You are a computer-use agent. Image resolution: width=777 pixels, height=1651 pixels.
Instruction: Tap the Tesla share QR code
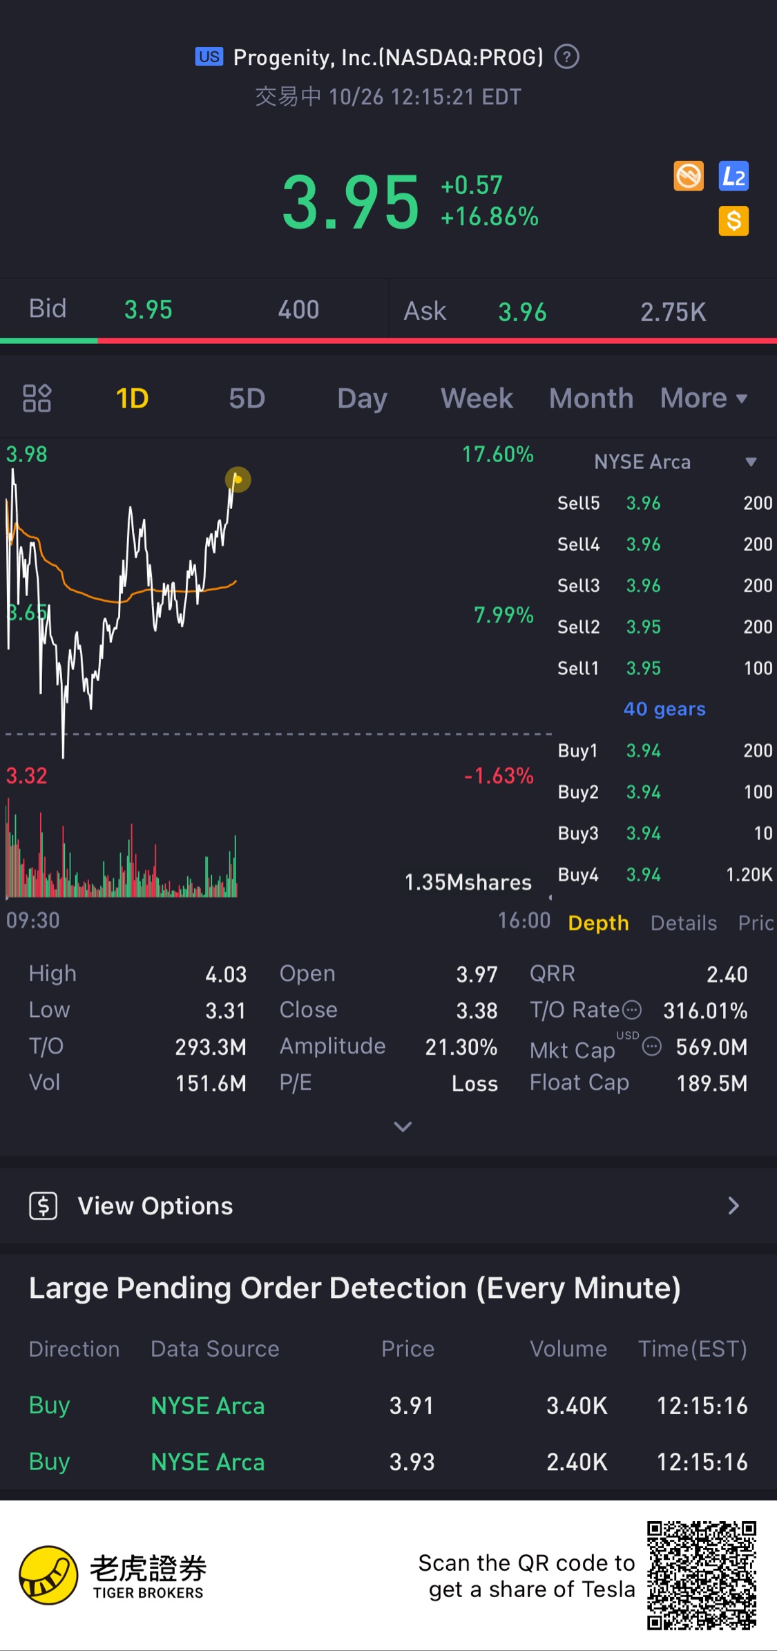[x=701, y=1575]
